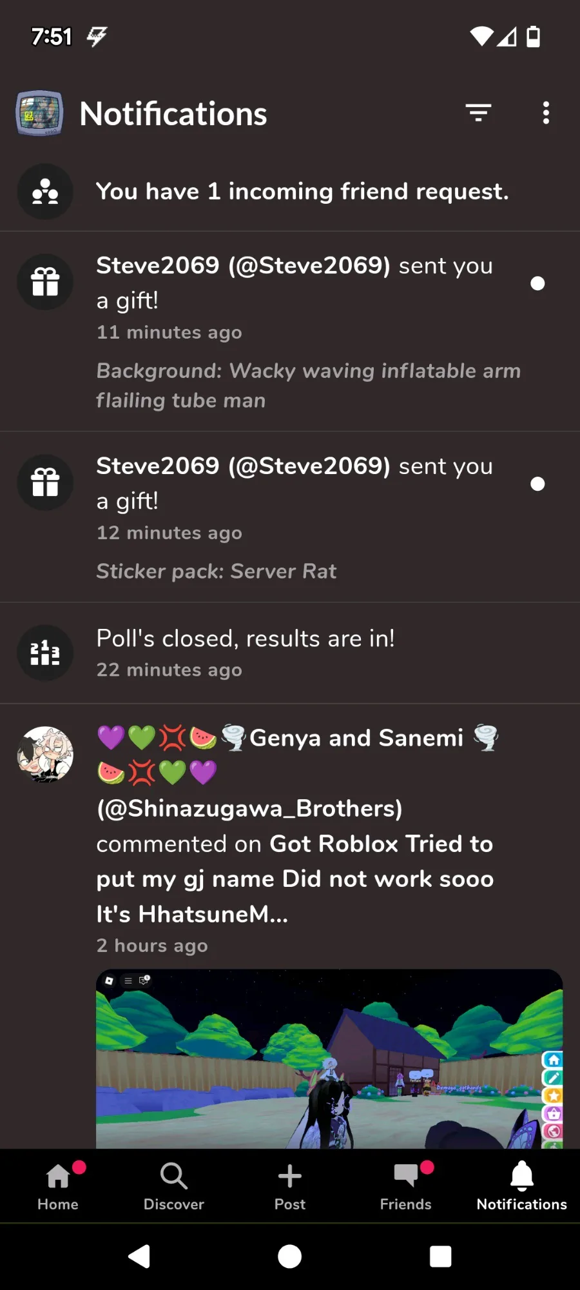
Task: Tap the gift icon for Server Rat sticker
Action: pos(45,482)
